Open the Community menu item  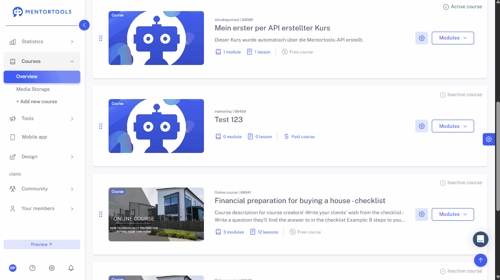42,189
